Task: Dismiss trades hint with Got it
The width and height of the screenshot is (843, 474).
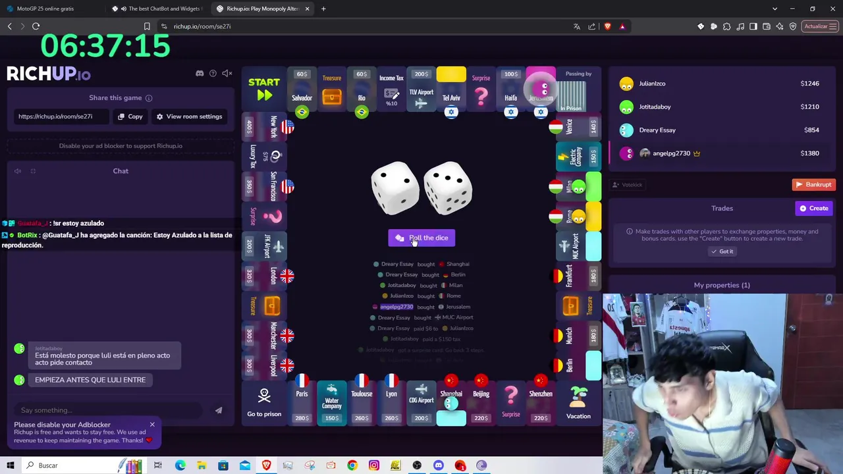Action: 722,251
